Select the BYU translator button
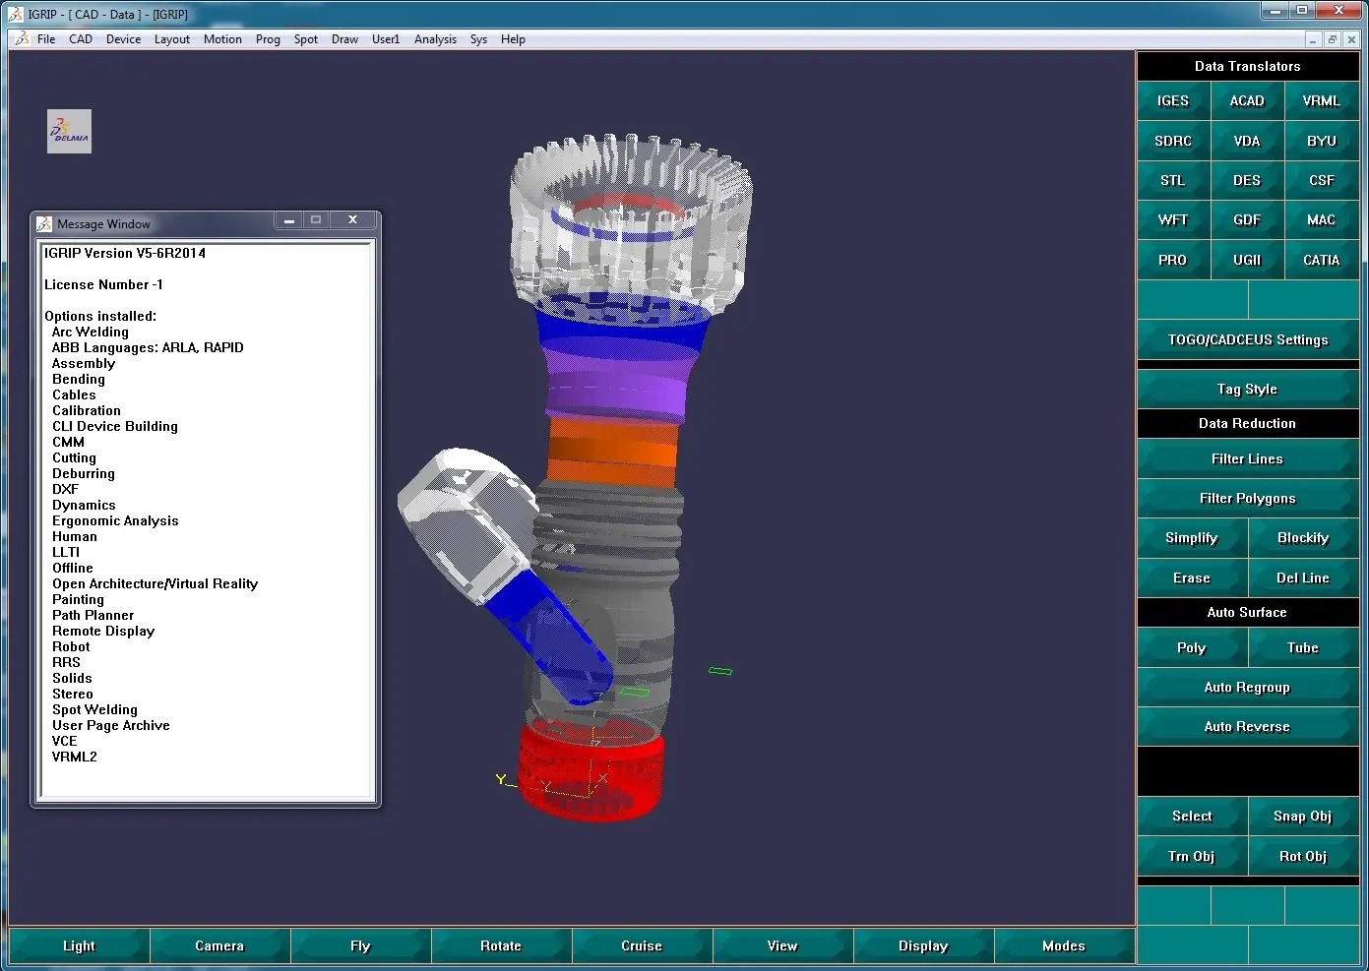The width and height of the screenshot is (1369, 971). 1322,142
